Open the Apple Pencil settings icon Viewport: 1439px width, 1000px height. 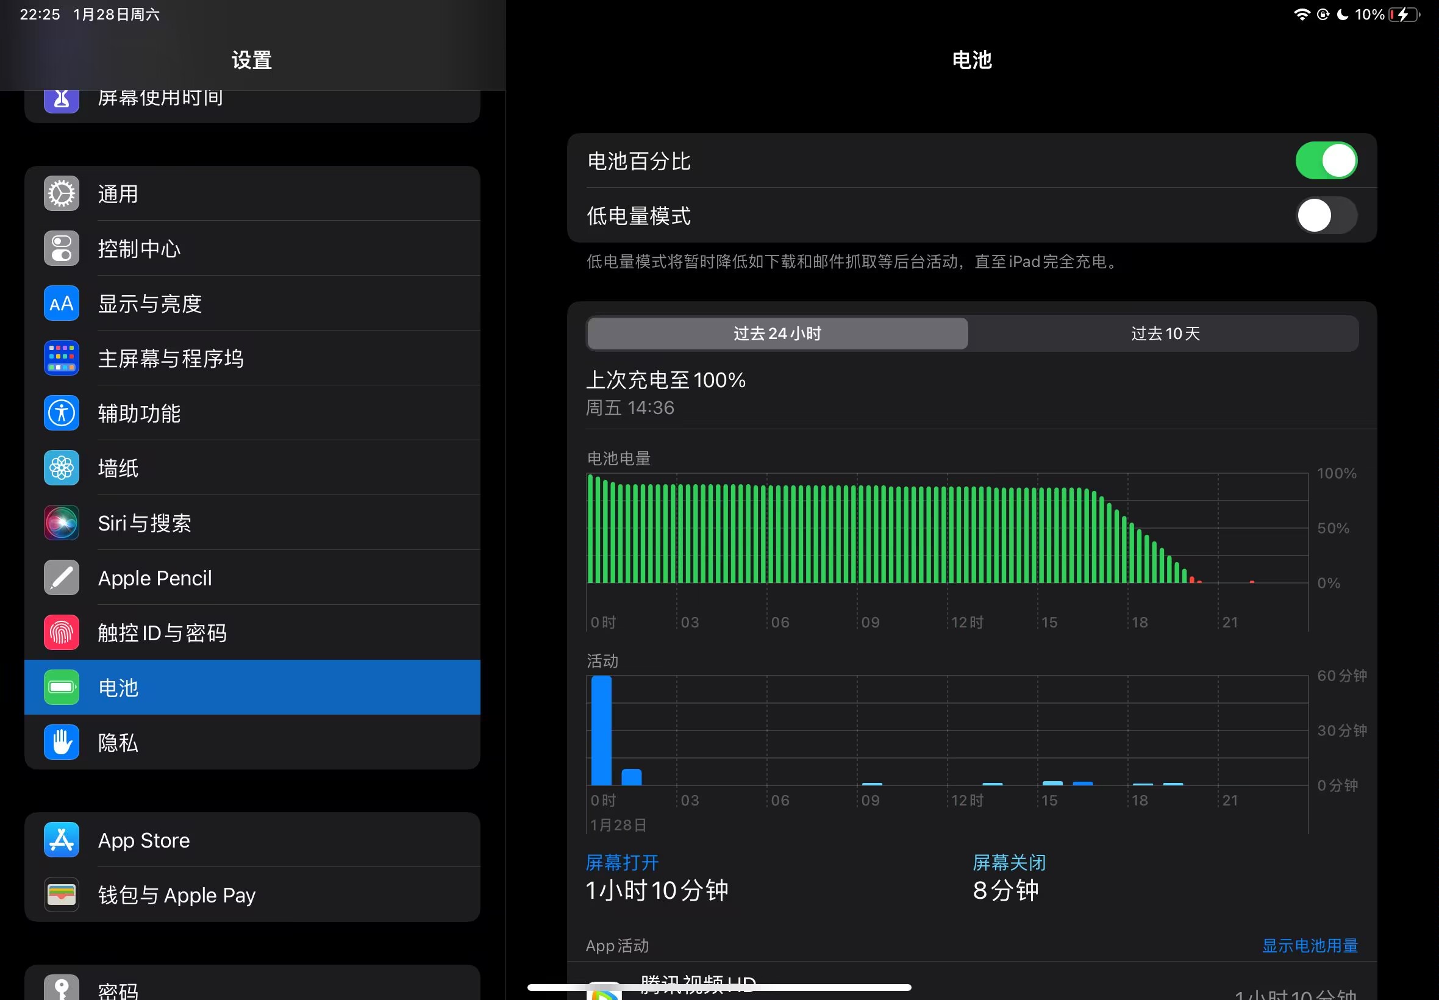coord(62,577)
